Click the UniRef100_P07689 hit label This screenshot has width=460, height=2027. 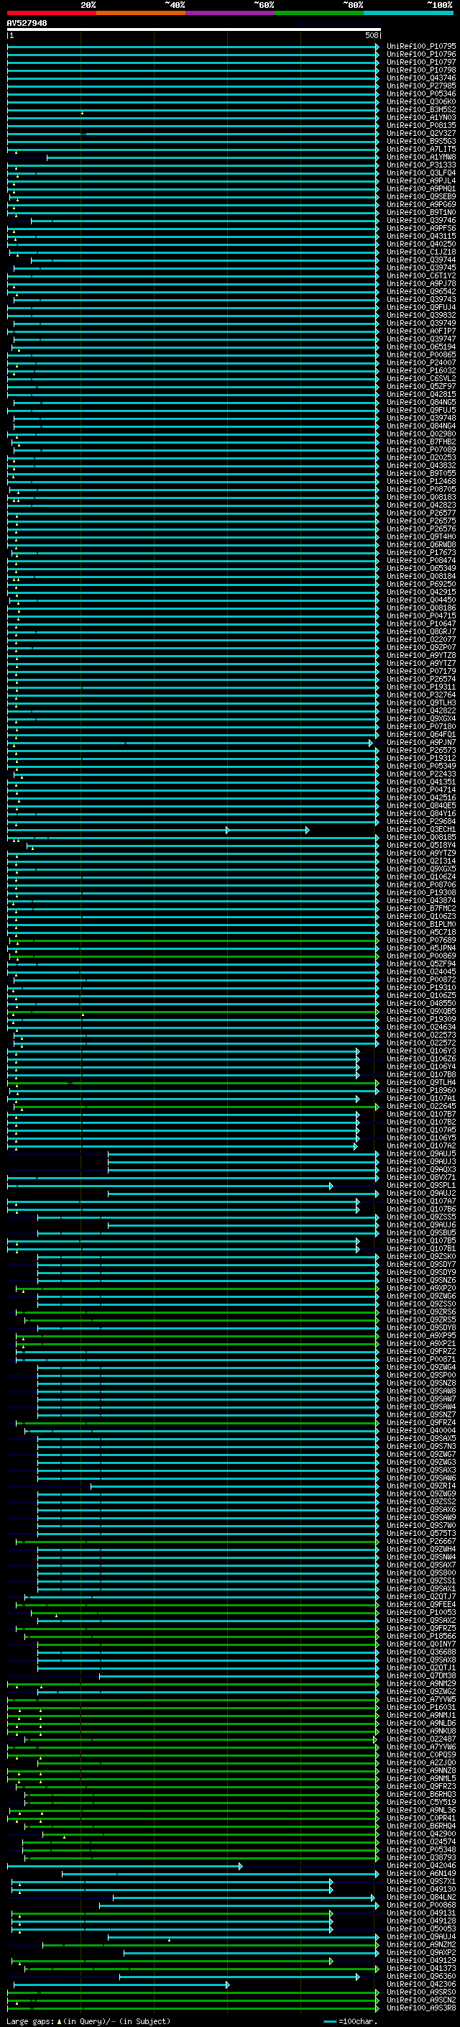[x=421, y=941]
